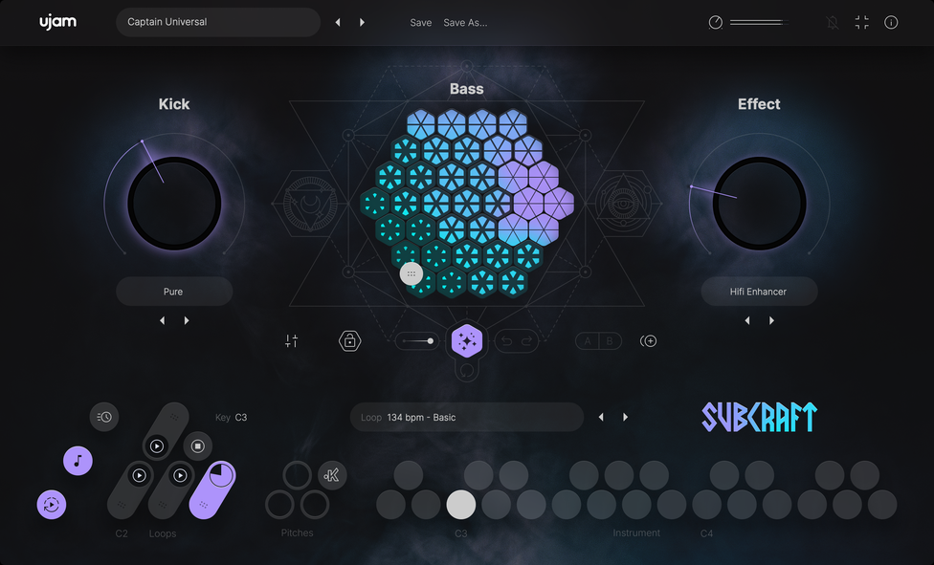934x565 pixels.
Task: Click the hexagon lock icon
Action: [x=350, y=340]
